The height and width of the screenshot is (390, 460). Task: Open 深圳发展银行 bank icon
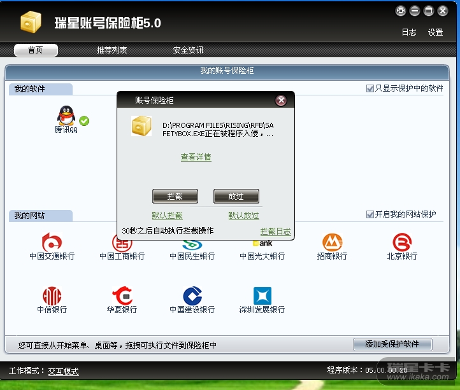[262, 296]
